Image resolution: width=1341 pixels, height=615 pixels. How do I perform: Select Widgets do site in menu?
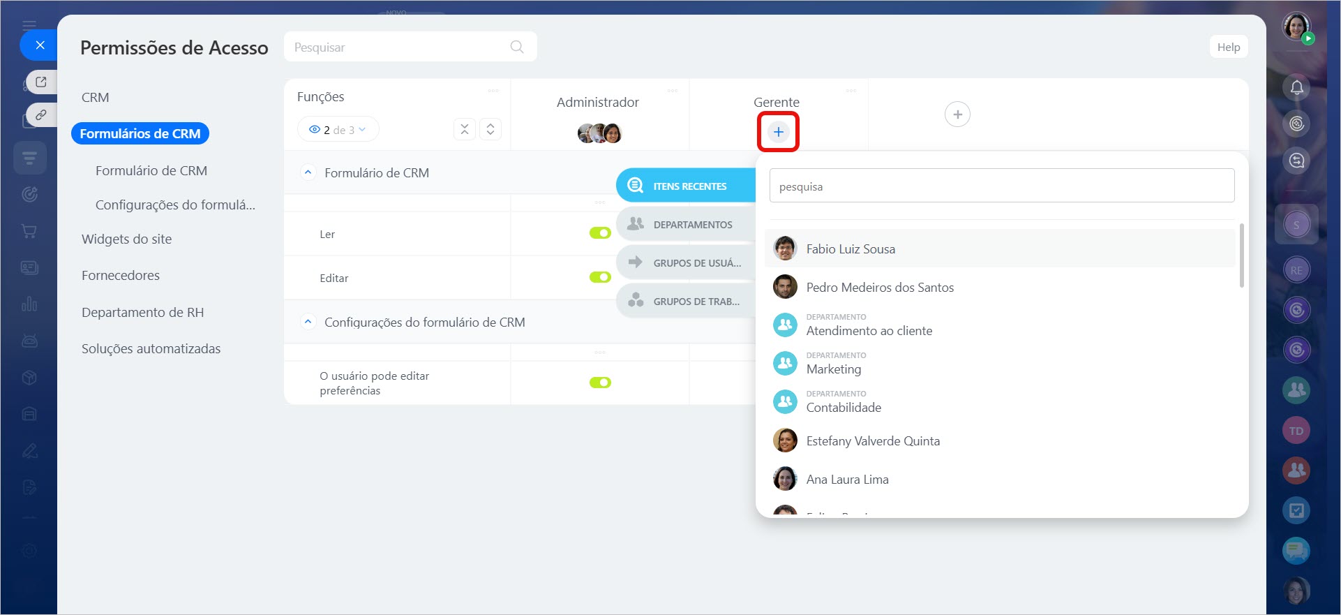(x=126, y=239)
